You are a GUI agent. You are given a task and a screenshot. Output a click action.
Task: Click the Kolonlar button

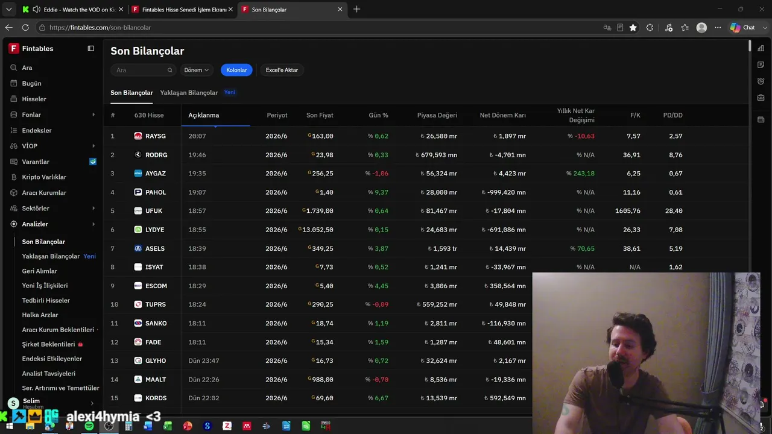[x=236, y=70]
